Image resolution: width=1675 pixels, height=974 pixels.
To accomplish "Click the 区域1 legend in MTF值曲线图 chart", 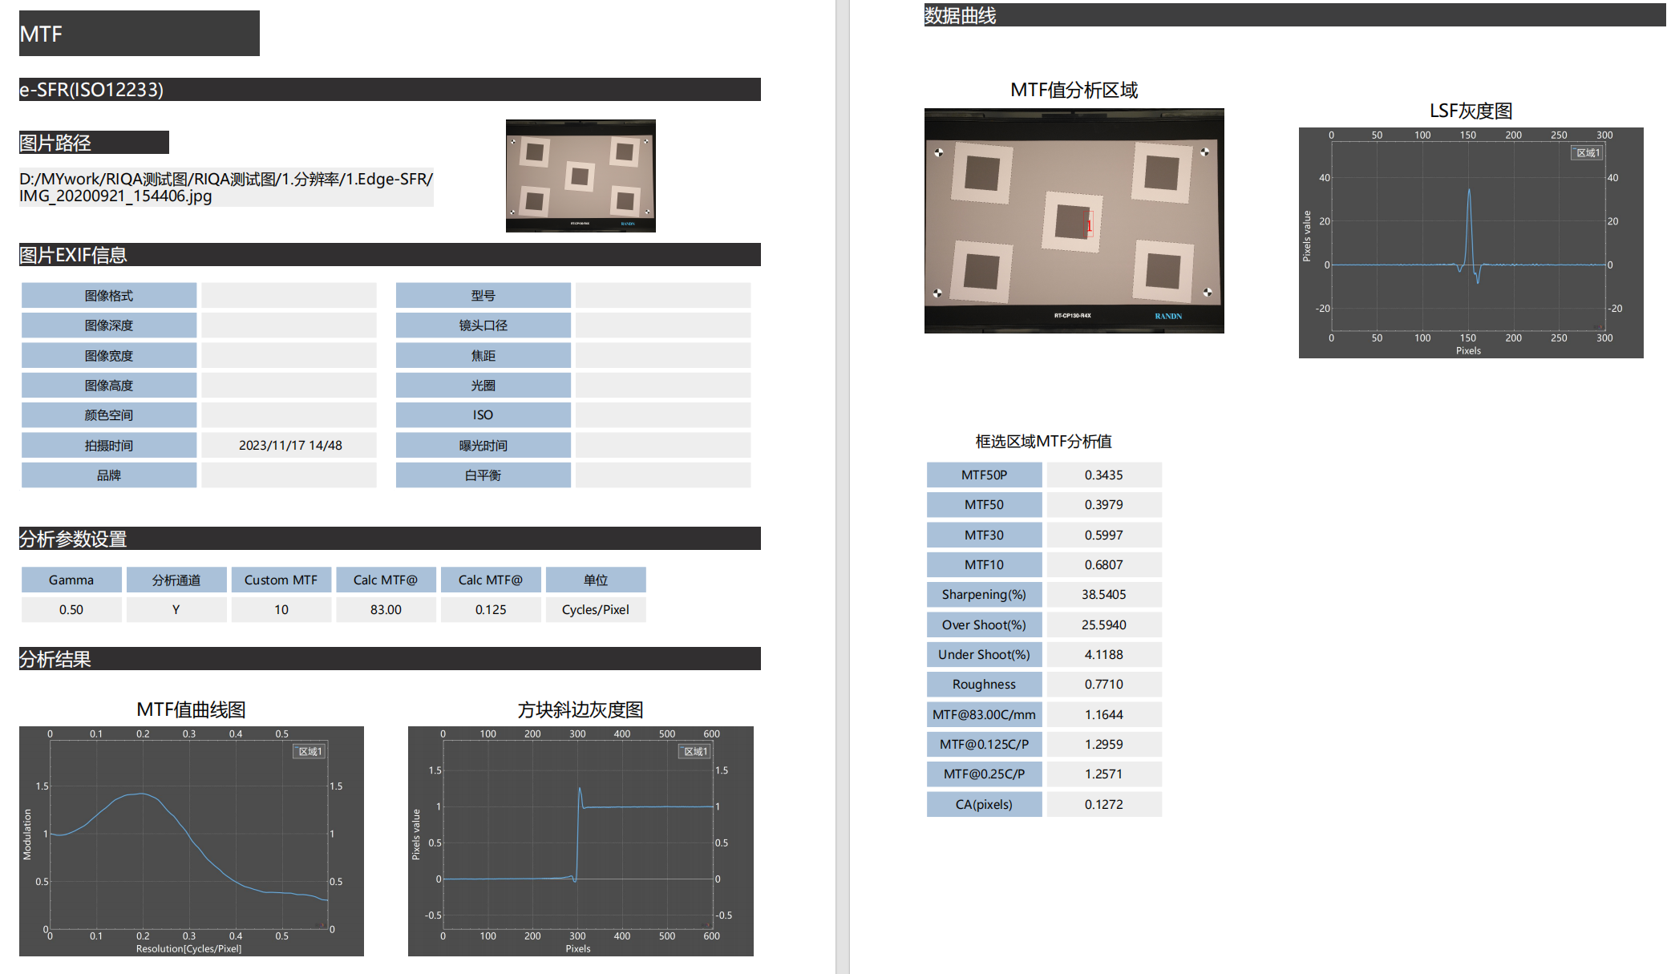I will [x=309, y=751].
